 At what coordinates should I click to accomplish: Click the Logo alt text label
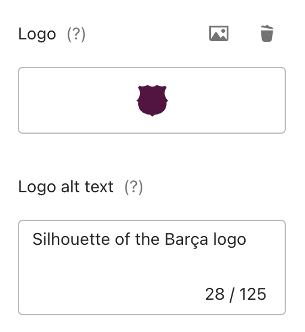[66, 187]
